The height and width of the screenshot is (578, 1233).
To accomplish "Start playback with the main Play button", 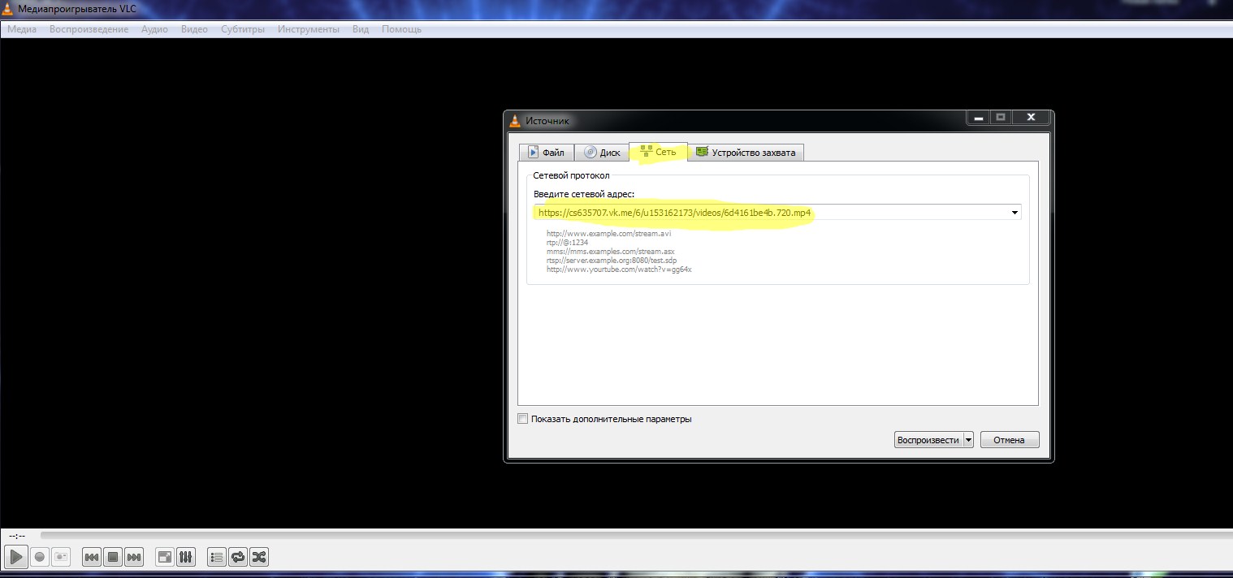I will coord(15,557).
